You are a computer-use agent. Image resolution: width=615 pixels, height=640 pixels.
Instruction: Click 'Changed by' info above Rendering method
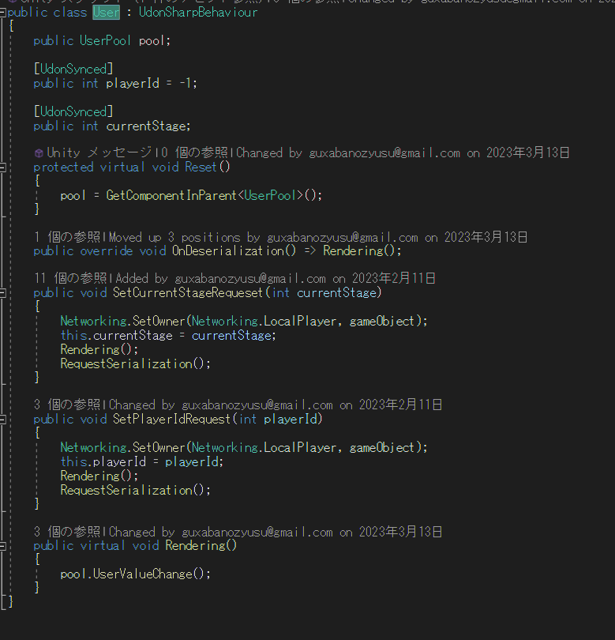[276, 532]
